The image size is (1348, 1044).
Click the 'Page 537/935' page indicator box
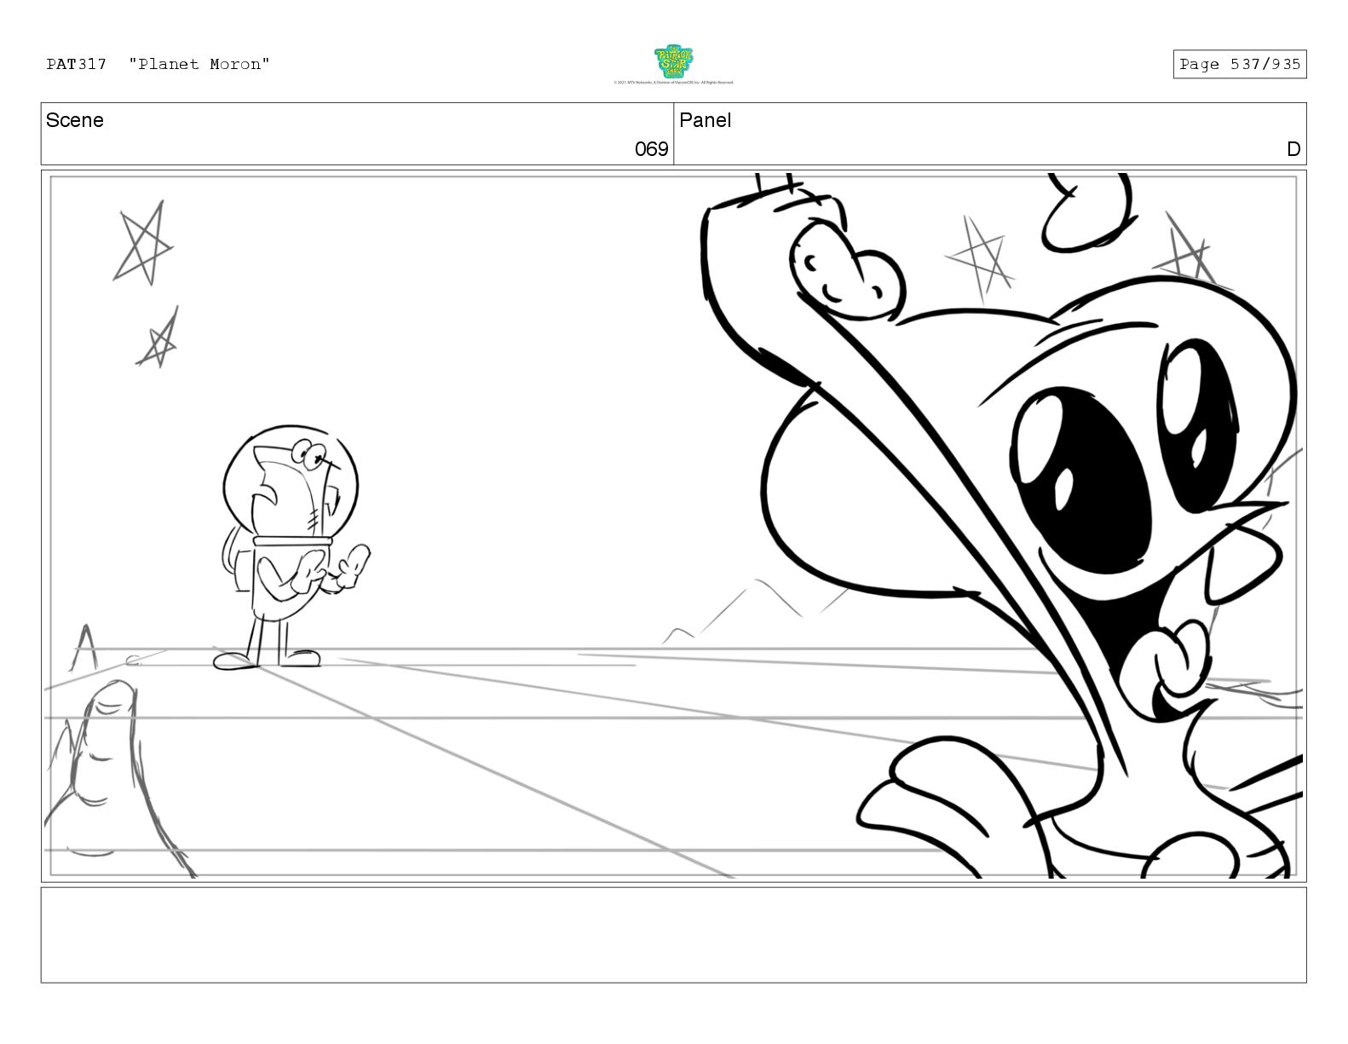coord(1240,64)
